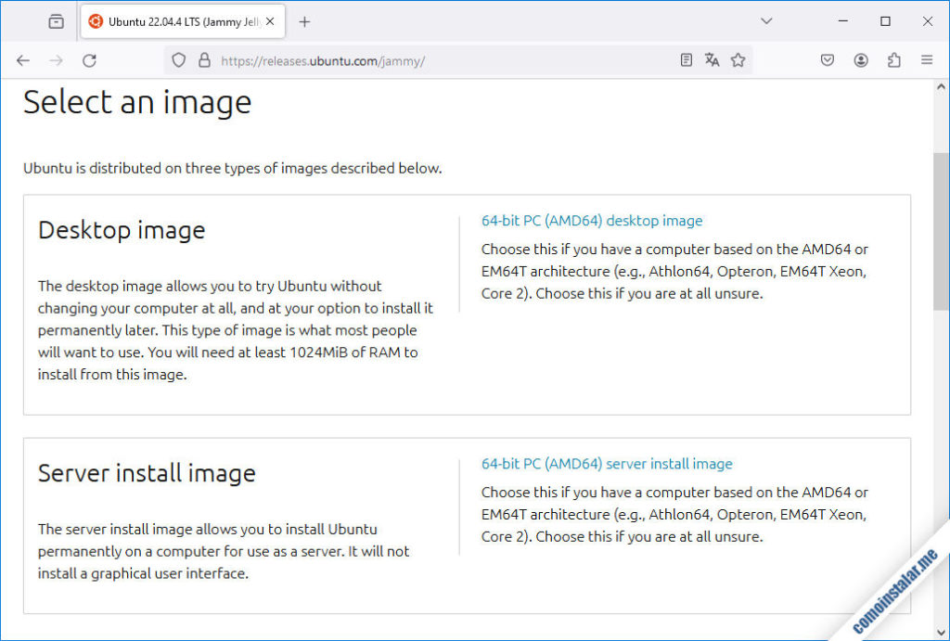Select the Ubuntu 22.04.4 LTS tab

[176, 20]
